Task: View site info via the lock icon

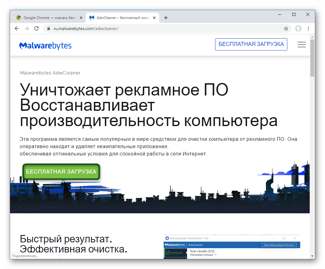Action: (48, 28)
